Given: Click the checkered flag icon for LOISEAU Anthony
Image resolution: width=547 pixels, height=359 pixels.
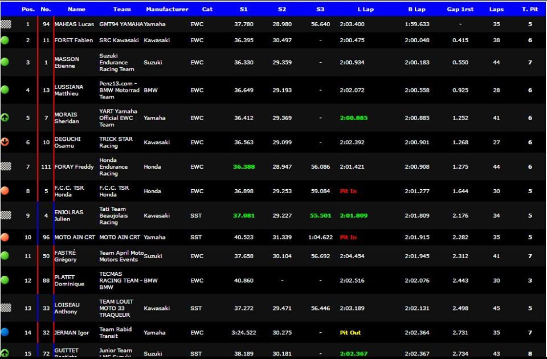Looking at the screenshot, I should point(6,308).
